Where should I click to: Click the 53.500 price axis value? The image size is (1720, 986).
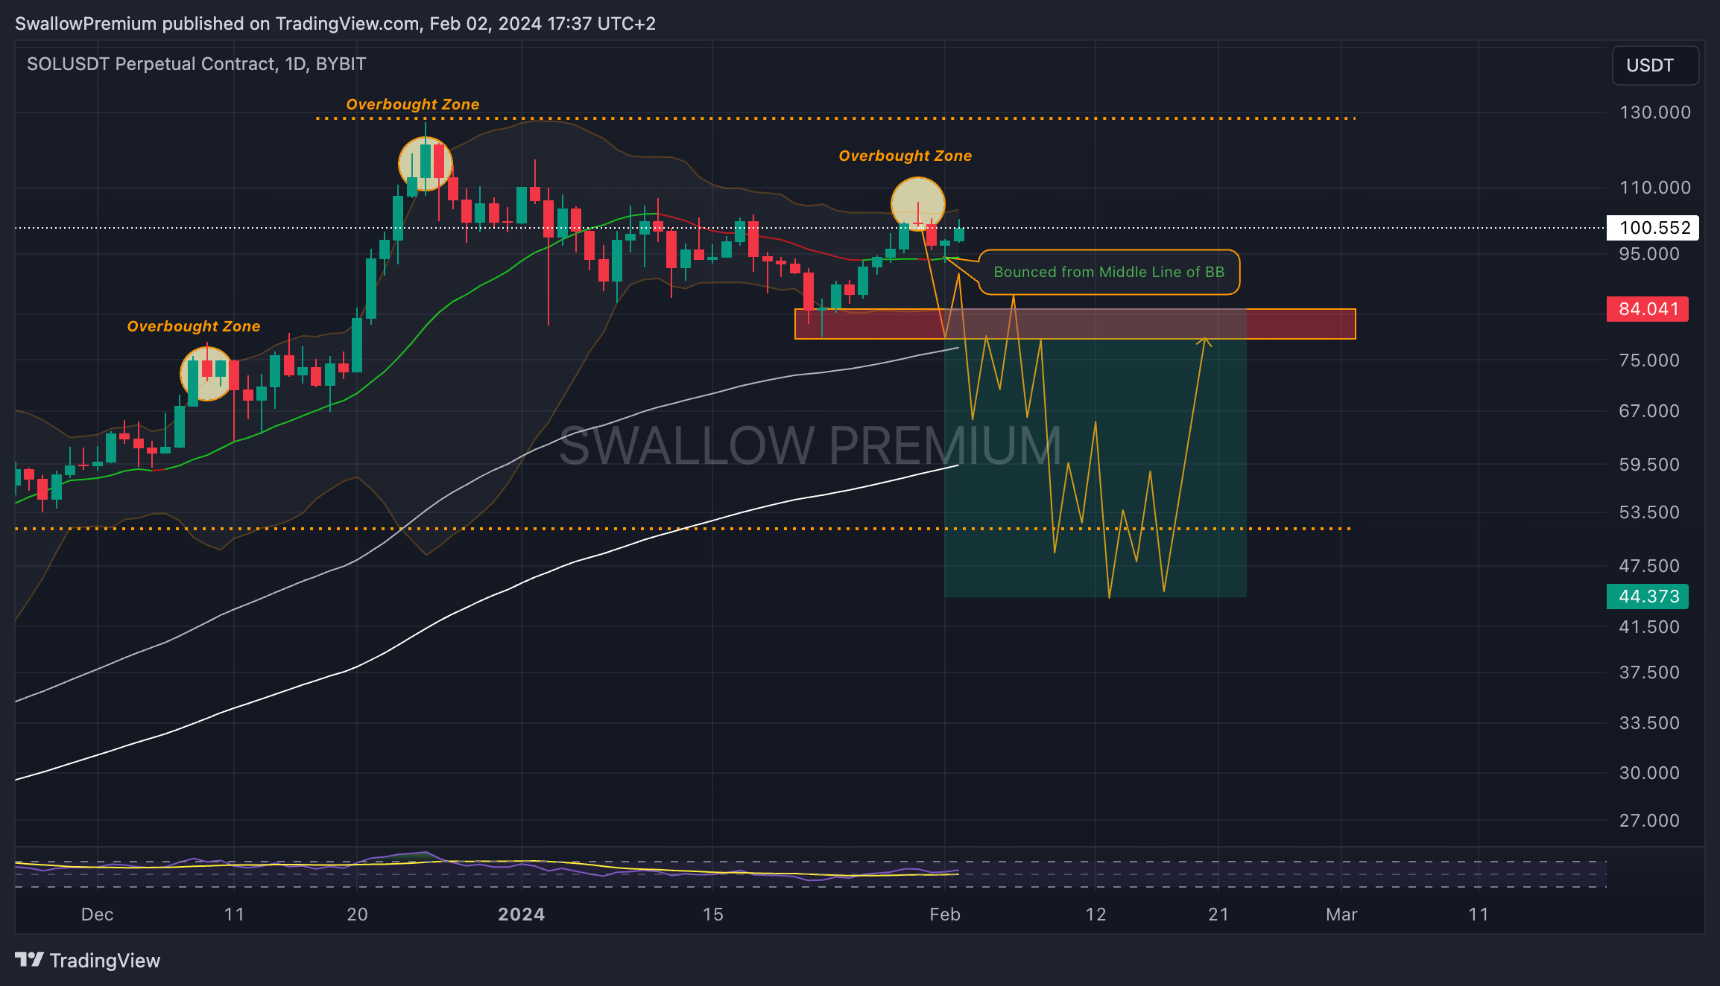(x=1649, y=512)
